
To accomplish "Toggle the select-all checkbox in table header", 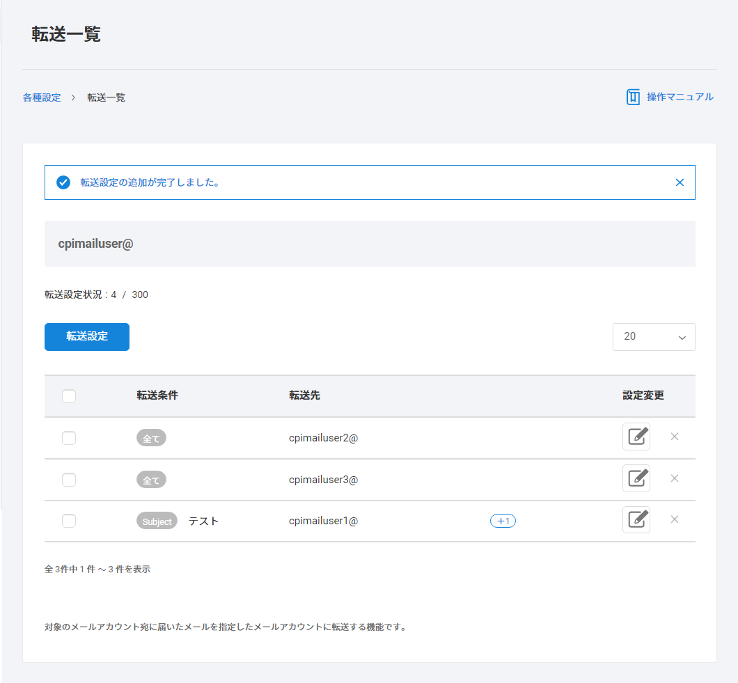I will tap(69, 396).
